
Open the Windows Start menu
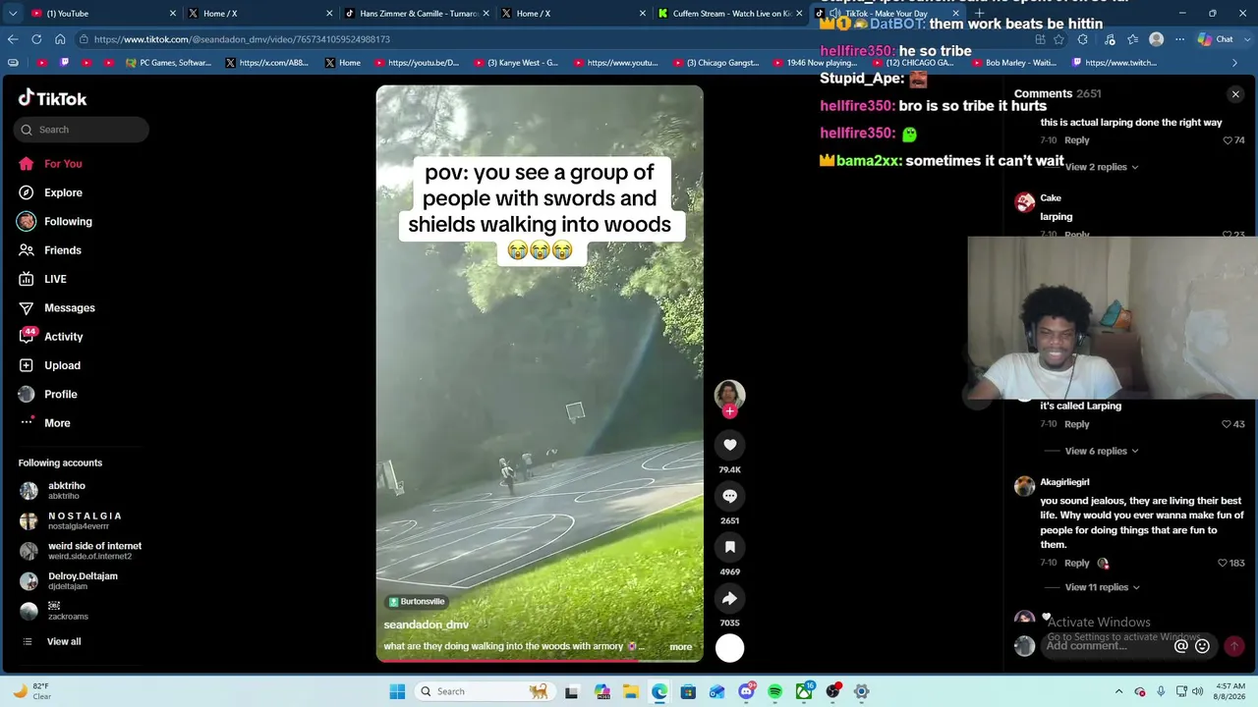tap(397, 691)
